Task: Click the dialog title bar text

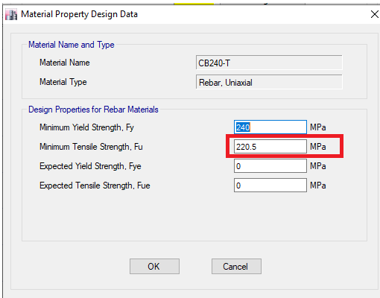Action: pyautogui.click(x=79, y=14)
